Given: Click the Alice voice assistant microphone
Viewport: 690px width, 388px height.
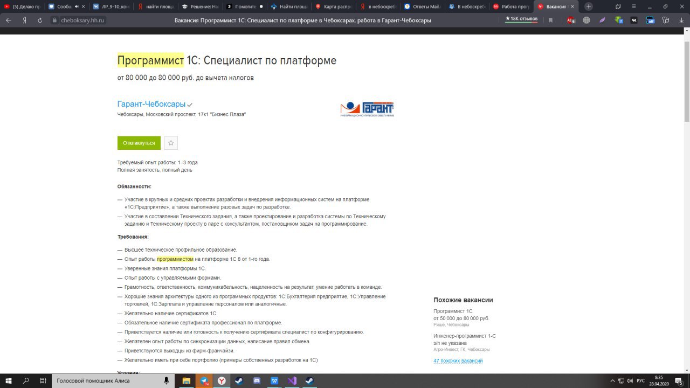Looking at the screenshot, I should tap(166, 380).
